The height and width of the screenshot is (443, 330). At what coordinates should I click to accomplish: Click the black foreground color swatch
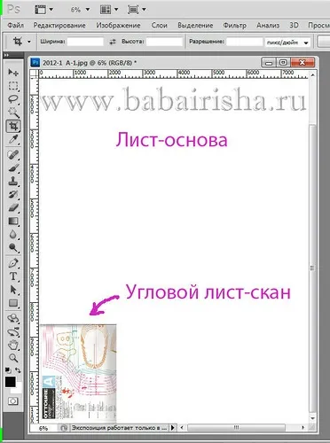point(10,382)
